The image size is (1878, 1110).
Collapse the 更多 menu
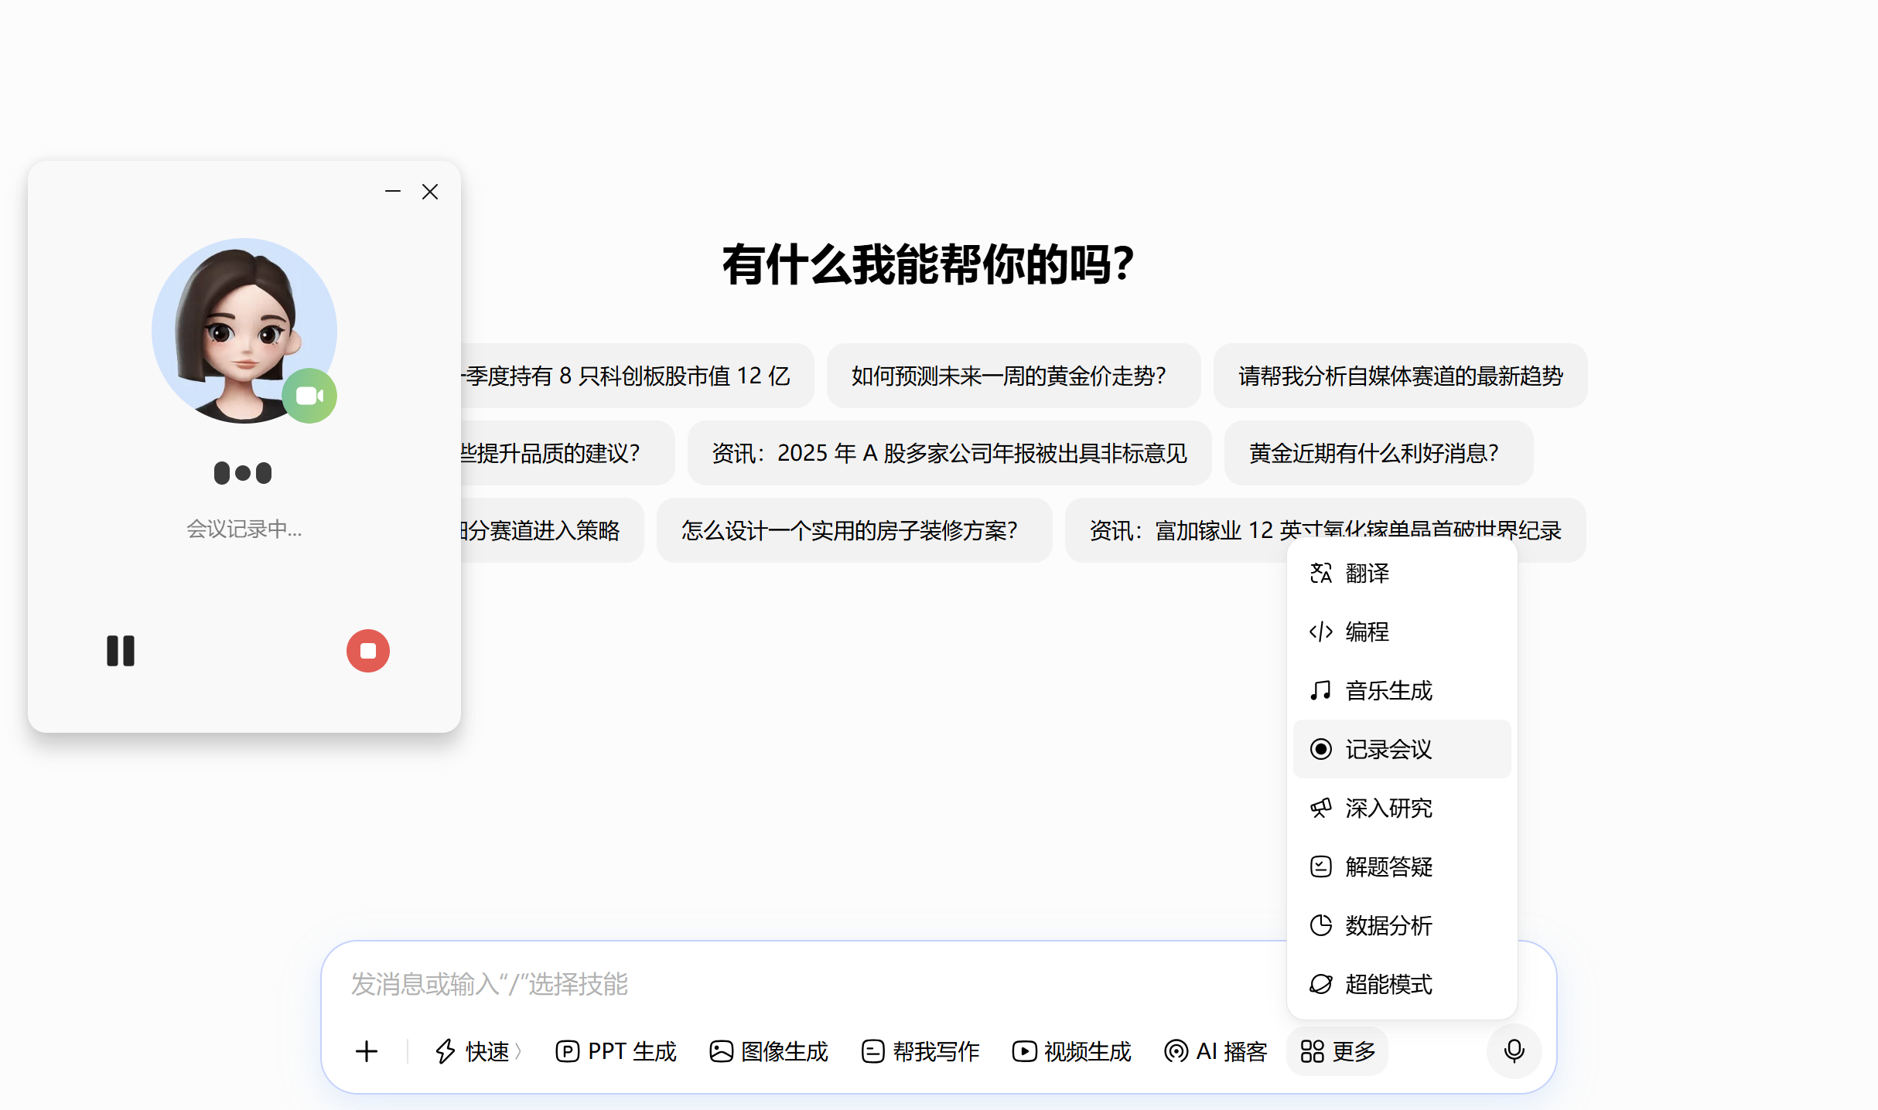[x=1337, y=1051]
